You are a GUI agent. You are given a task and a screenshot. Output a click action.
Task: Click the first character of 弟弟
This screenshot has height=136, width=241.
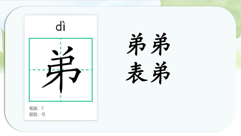point(136,44)
